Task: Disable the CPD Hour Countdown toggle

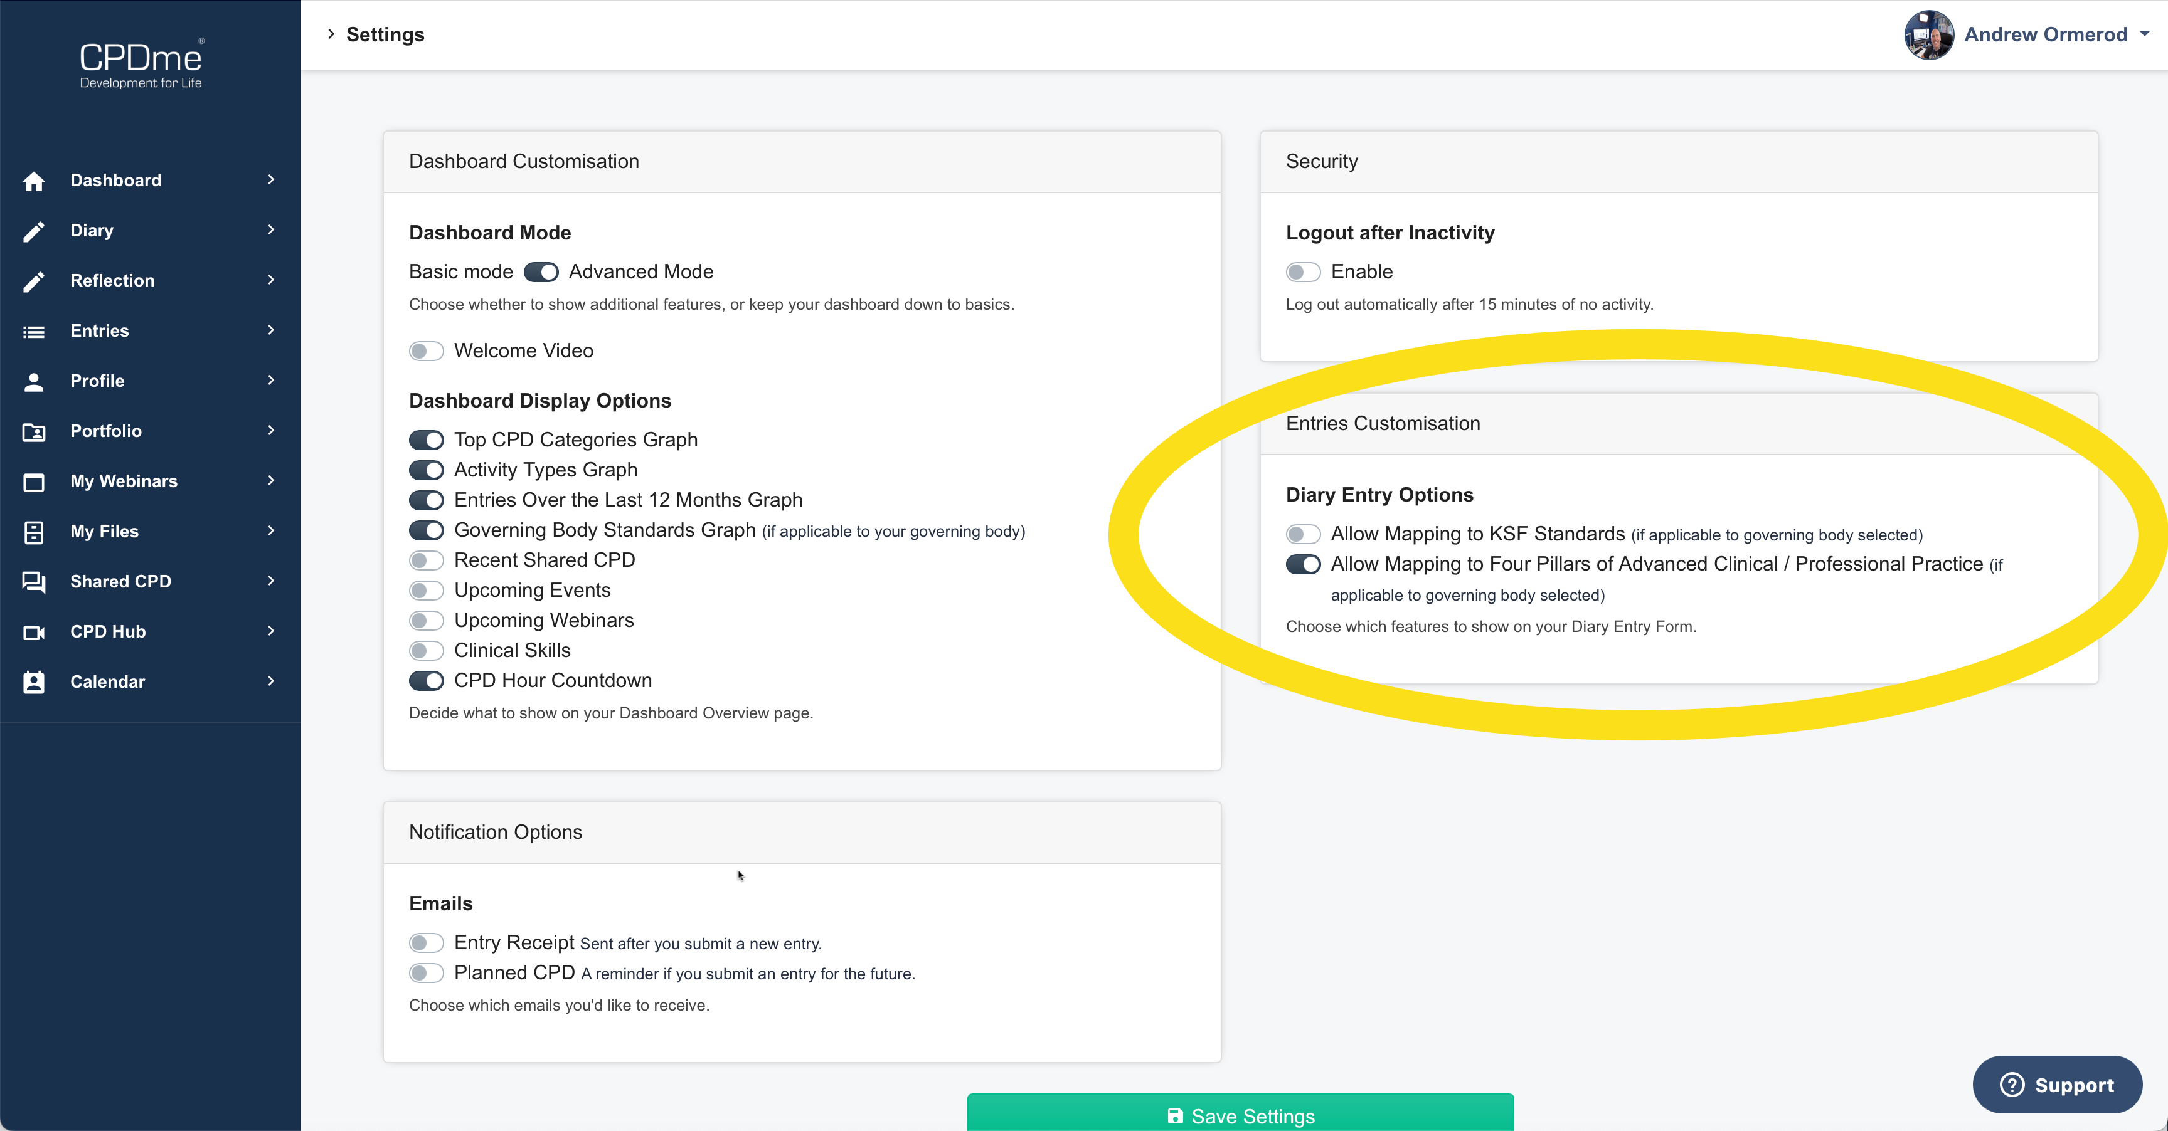Action: [426, 680]
